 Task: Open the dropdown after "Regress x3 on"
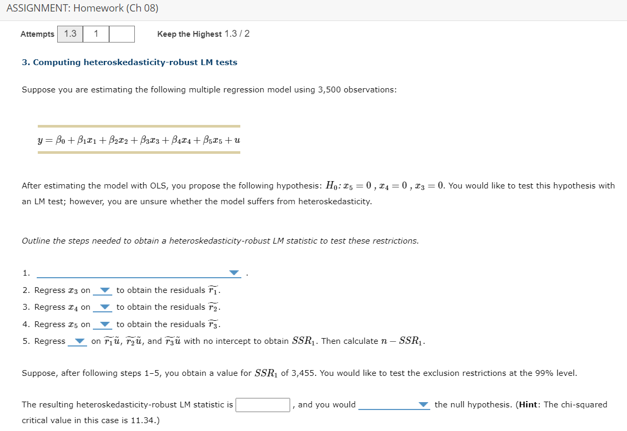pos(104,290)
